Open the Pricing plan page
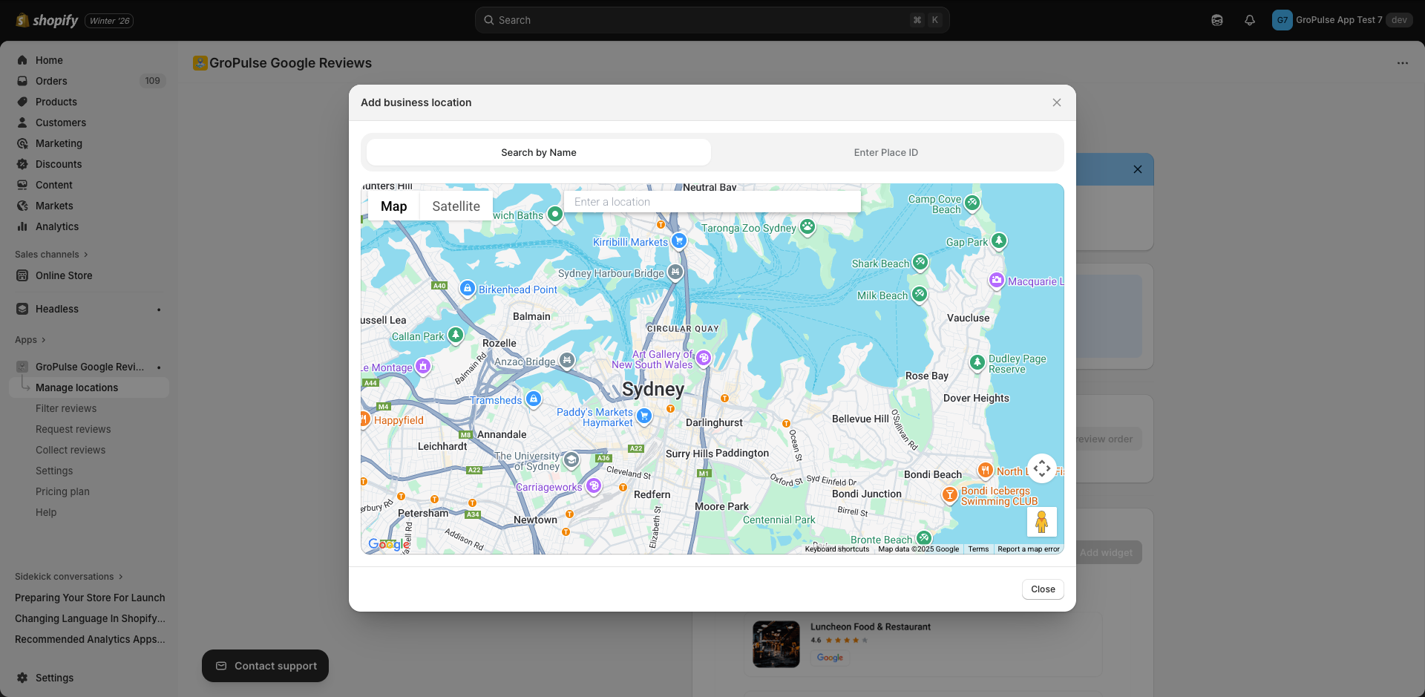 coord(62,491)
